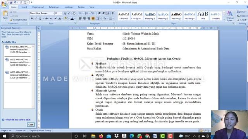This screenshot has height=139, width=248.
Task: Sort selected text
Action: pos(108,14)
